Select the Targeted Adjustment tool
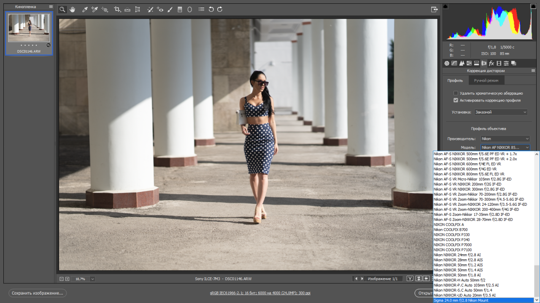This screenshot has width=540, height=303. (x=105, y=9)
